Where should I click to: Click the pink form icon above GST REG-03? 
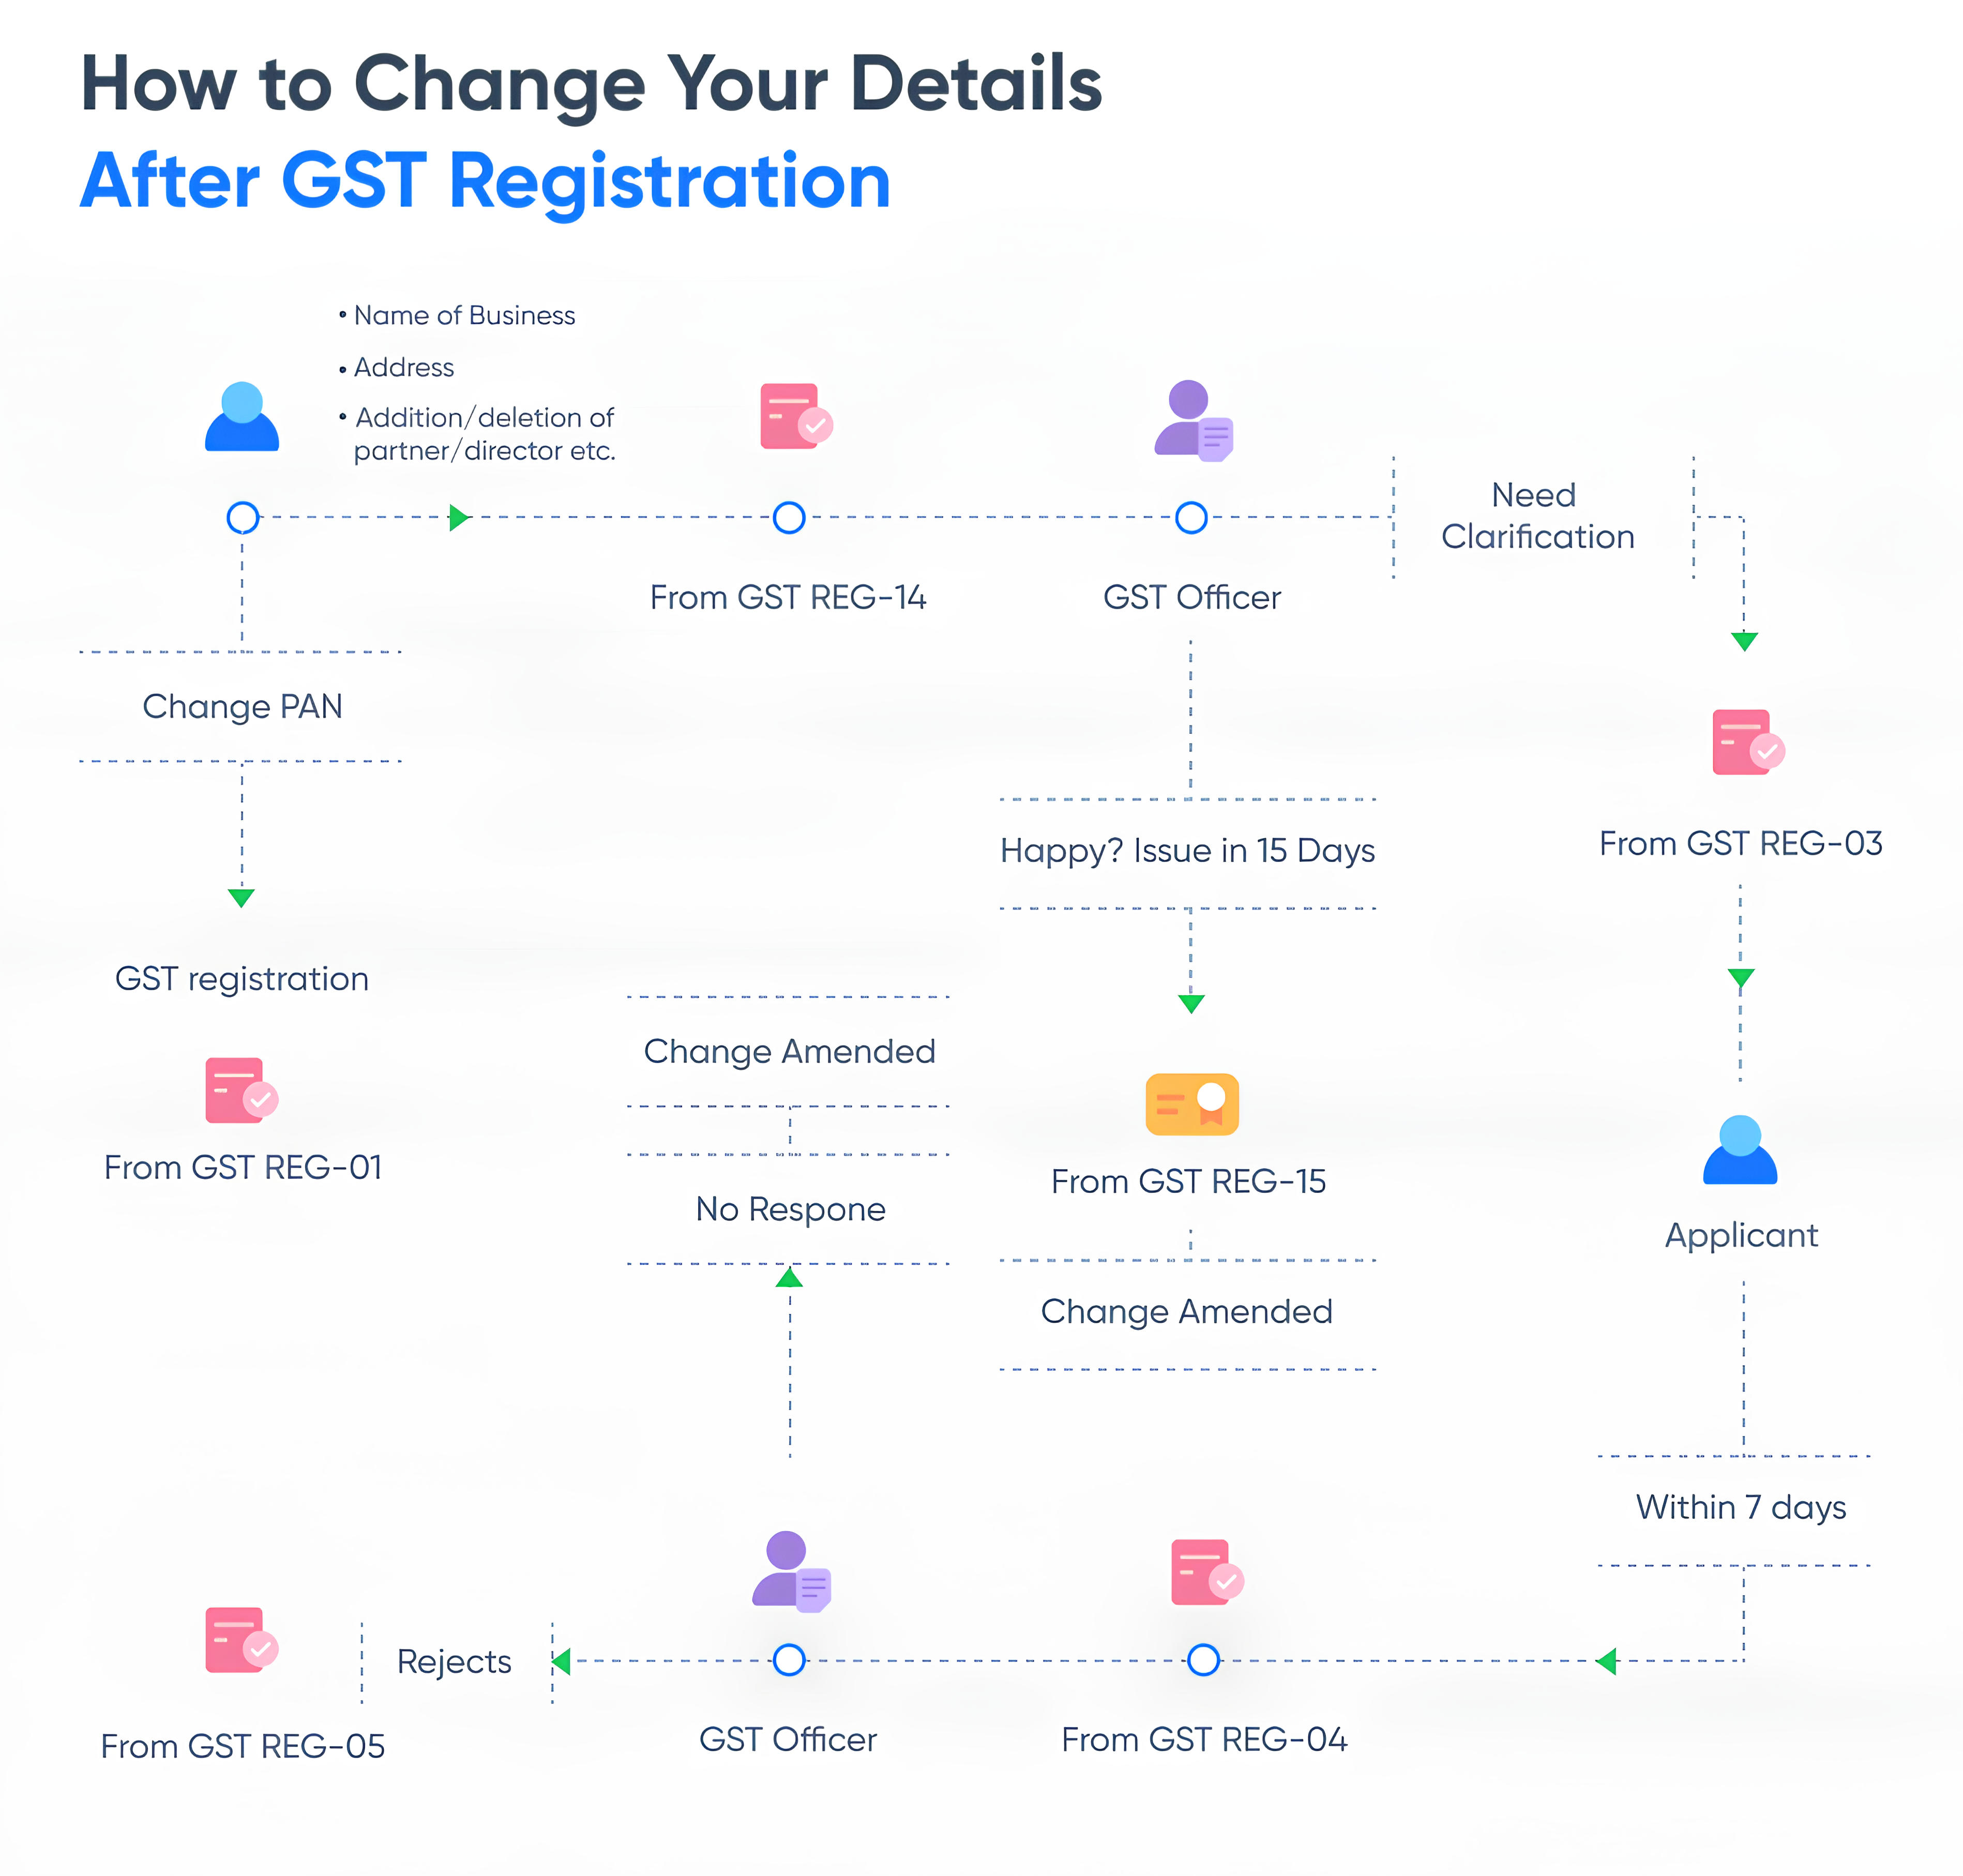click(x=1747, y=743)
